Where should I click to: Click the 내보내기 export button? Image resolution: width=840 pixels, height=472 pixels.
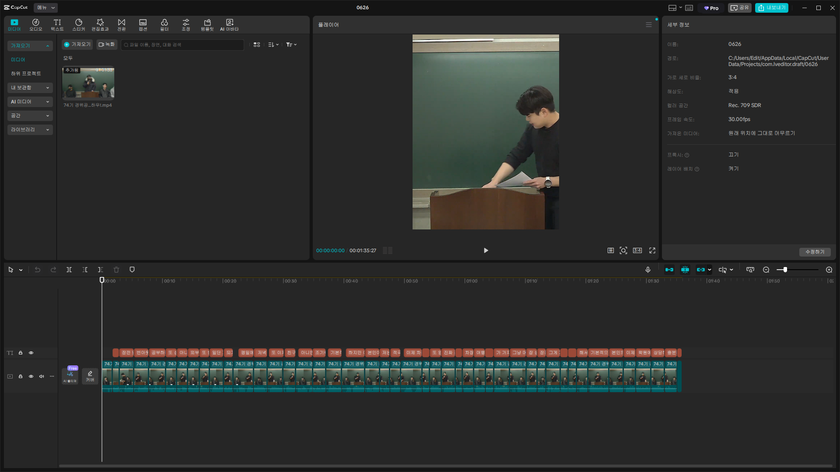772,7
